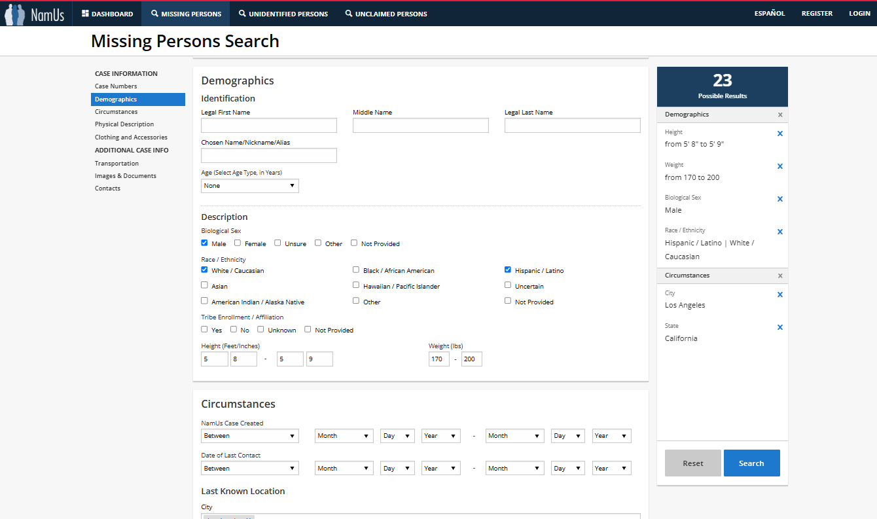The height and width of the screenshot is (519, 877).
Task: Click the Legal First Name field
Action: pyautogui.click(x=269, y=126)
